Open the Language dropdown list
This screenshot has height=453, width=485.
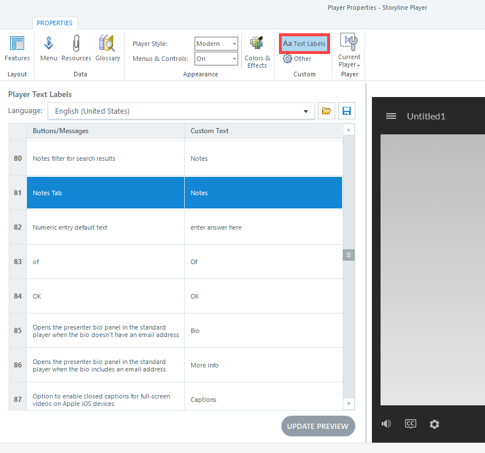pos(181,111)
